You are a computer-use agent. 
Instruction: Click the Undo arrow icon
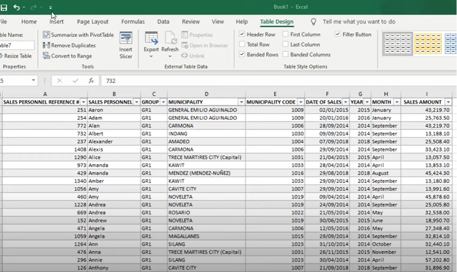click(16, 7)
